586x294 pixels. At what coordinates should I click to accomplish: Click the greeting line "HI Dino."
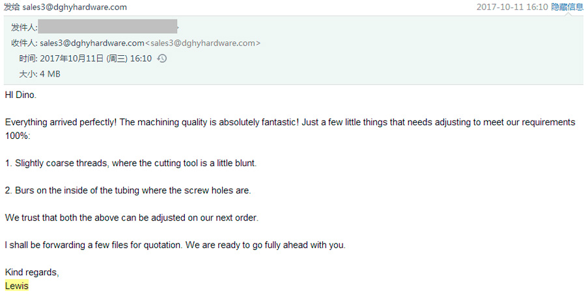[21, 95]
